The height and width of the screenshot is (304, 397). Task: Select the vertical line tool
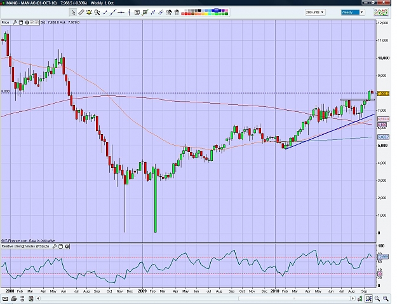click(129, 12)
